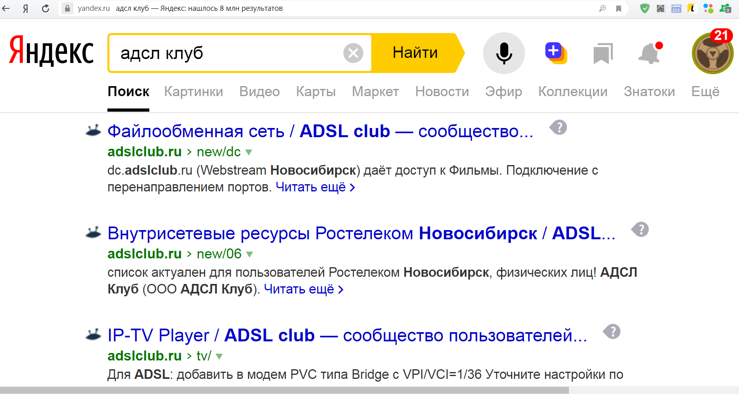Image resolution: width=739 pixels, height=394 pixels.
Task: Click help icon next to Файлообменная сеть result
Action: click(x=558, y=128)
